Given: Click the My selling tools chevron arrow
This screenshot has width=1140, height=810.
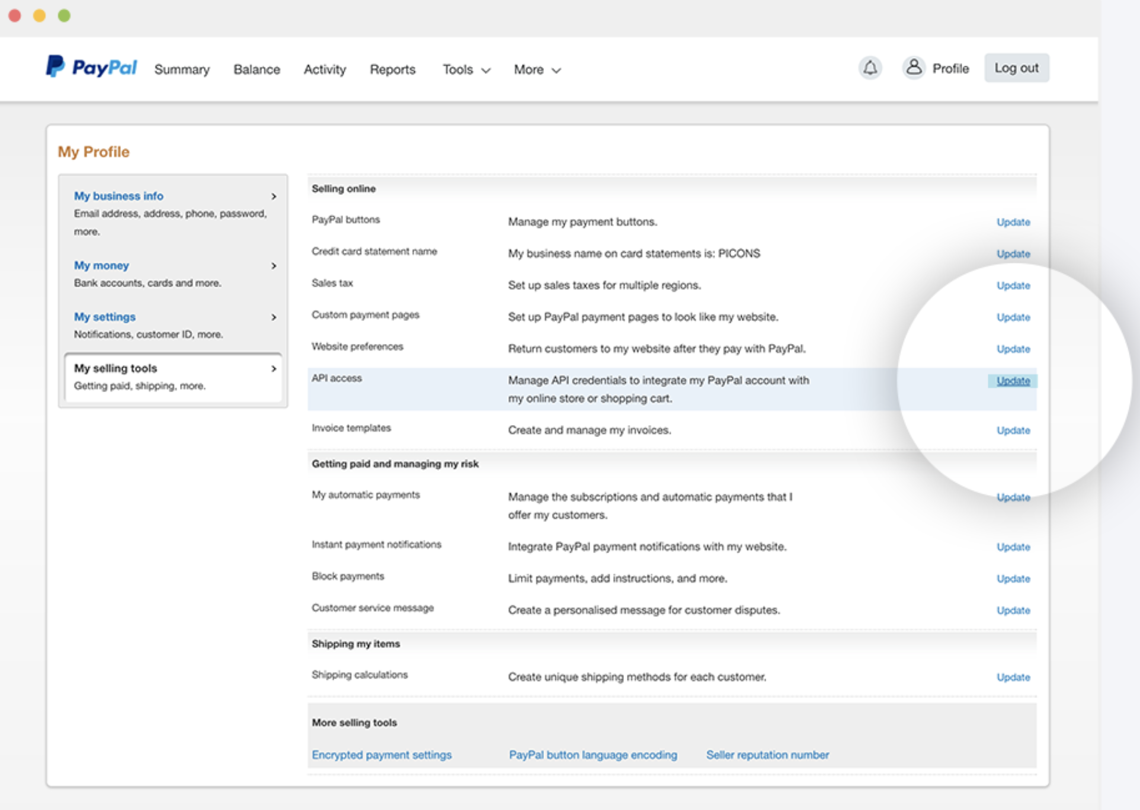Looking at the screenshot, I should coord(274,369).
